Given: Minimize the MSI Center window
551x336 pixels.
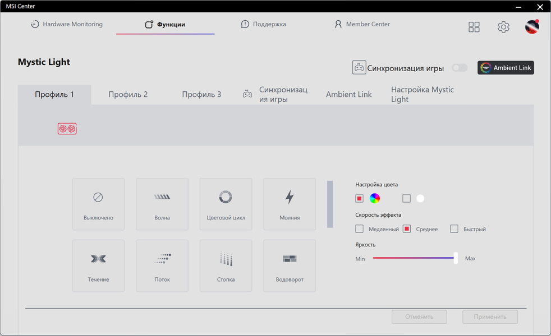Looking at the screenshot, I should 518,7.
